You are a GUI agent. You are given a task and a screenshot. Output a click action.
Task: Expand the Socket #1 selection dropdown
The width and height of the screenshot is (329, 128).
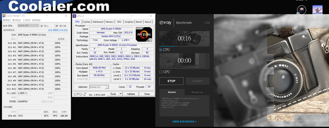[99, 87]
